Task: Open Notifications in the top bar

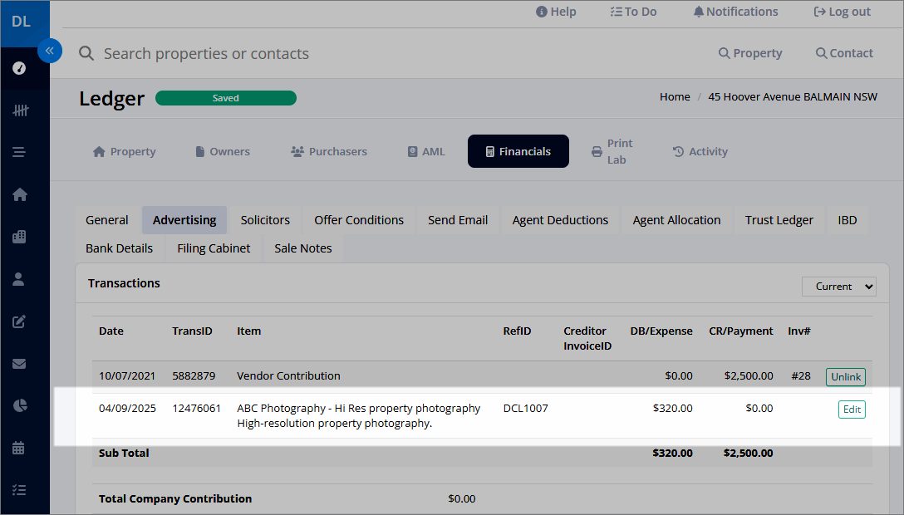Action: [x=735, y=12]
